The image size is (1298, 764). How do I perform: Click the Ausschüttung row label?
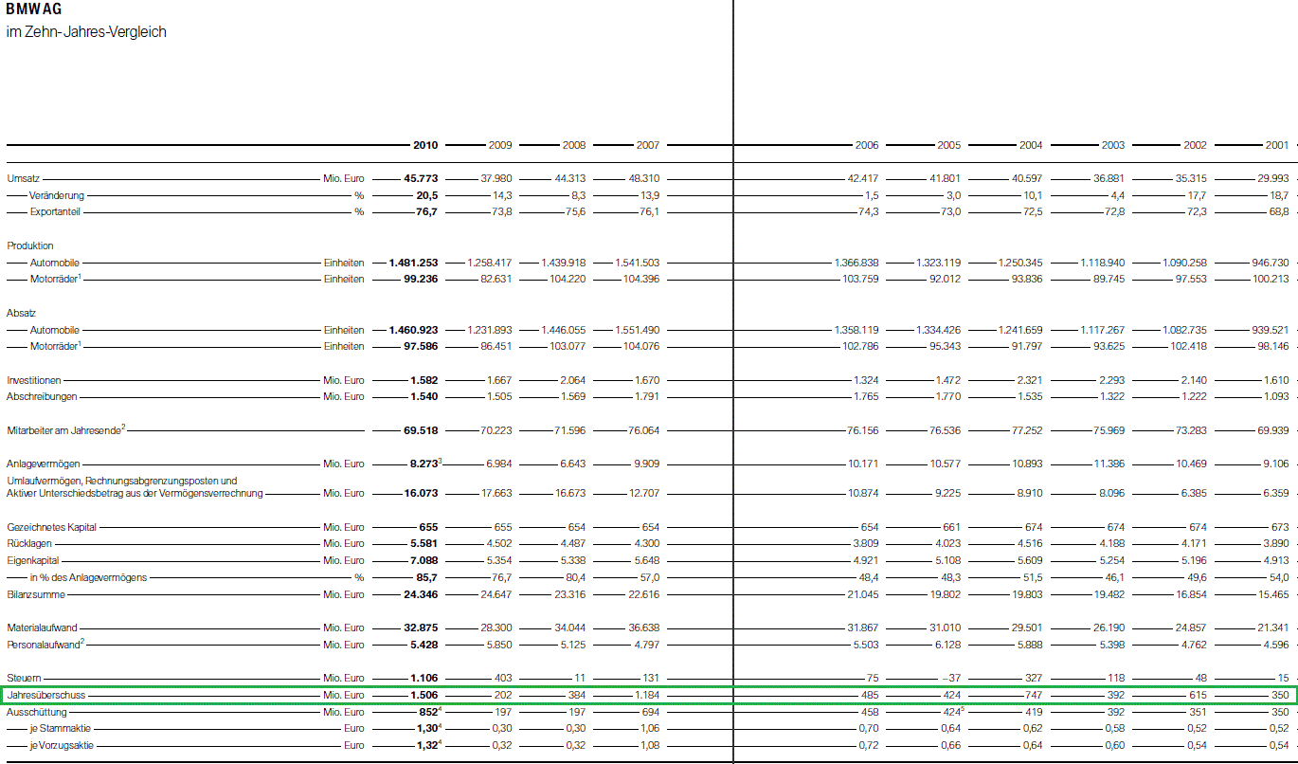coord(37,712)
